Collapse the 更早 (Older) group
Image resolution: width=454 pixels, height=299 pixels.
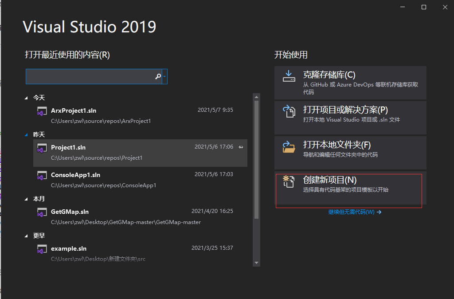coord(25,236)
